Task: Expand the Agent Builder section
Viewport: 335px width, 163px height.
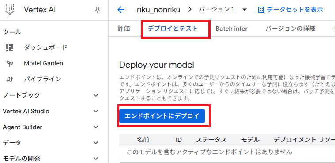Action: point(96,127)
